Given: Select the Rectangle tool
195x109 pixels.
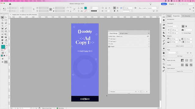Looking at the screenshot, I should tap(6, 31).
